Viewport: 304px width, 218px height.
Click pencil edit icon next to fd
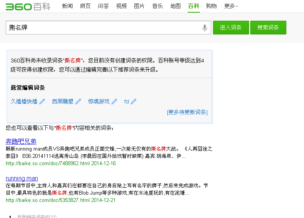(x=134, y=102)
